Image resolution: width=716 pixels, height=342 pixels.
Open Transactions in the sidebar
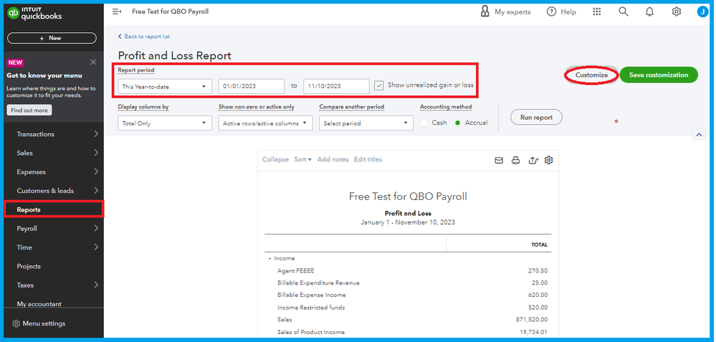36,134
